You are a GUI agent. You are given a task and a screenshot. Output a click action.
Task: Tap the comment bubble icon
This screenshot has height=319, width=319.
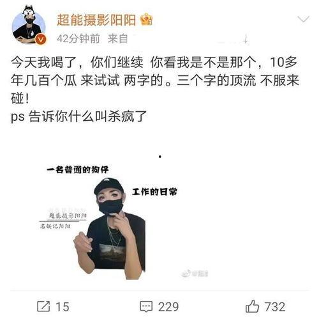[146, 307]
